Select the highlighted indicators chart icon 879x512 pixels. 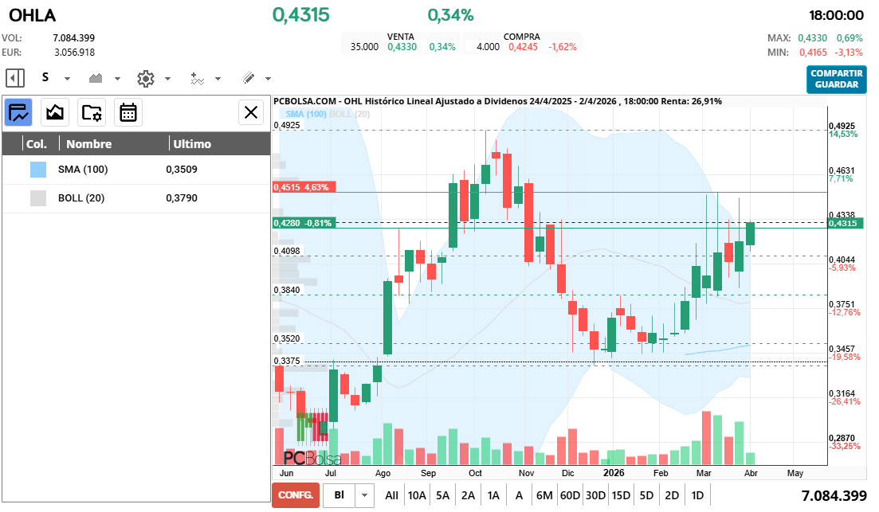pos(18,112)
